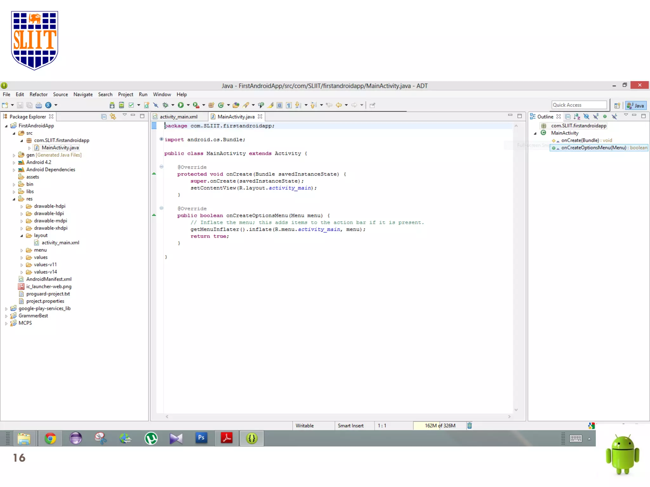Click the heap memory status bar
Viewport: 650px width, 487px height.
coord(440,425)
